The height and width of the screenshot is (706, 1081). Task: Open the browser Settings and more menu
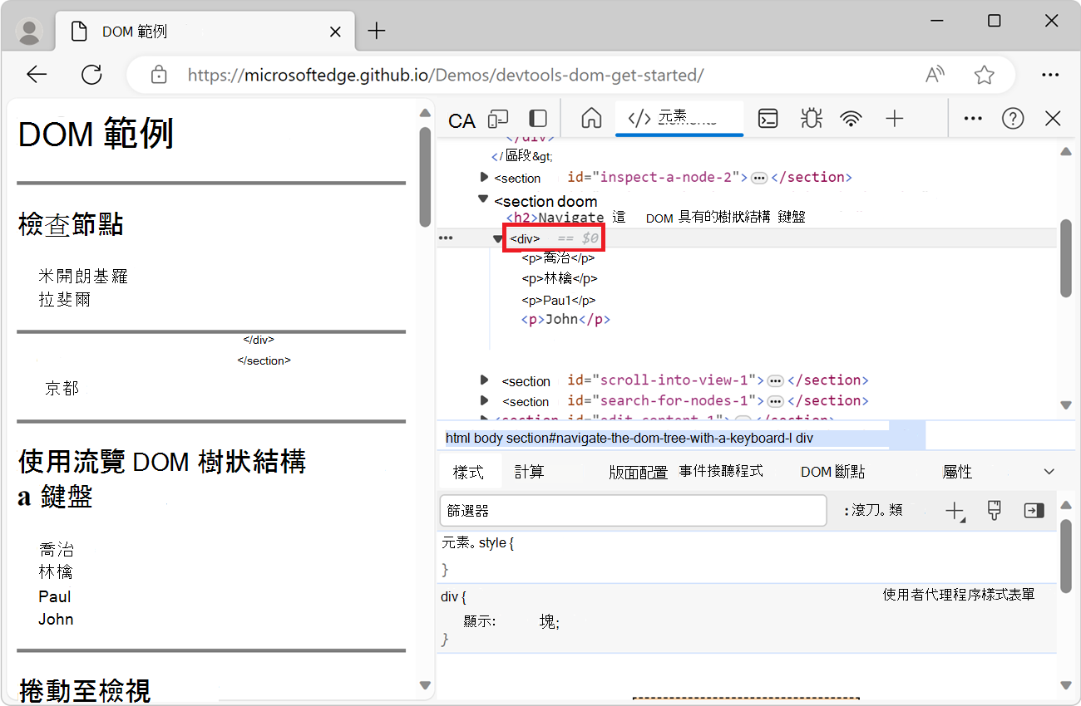pos(1050,75)
